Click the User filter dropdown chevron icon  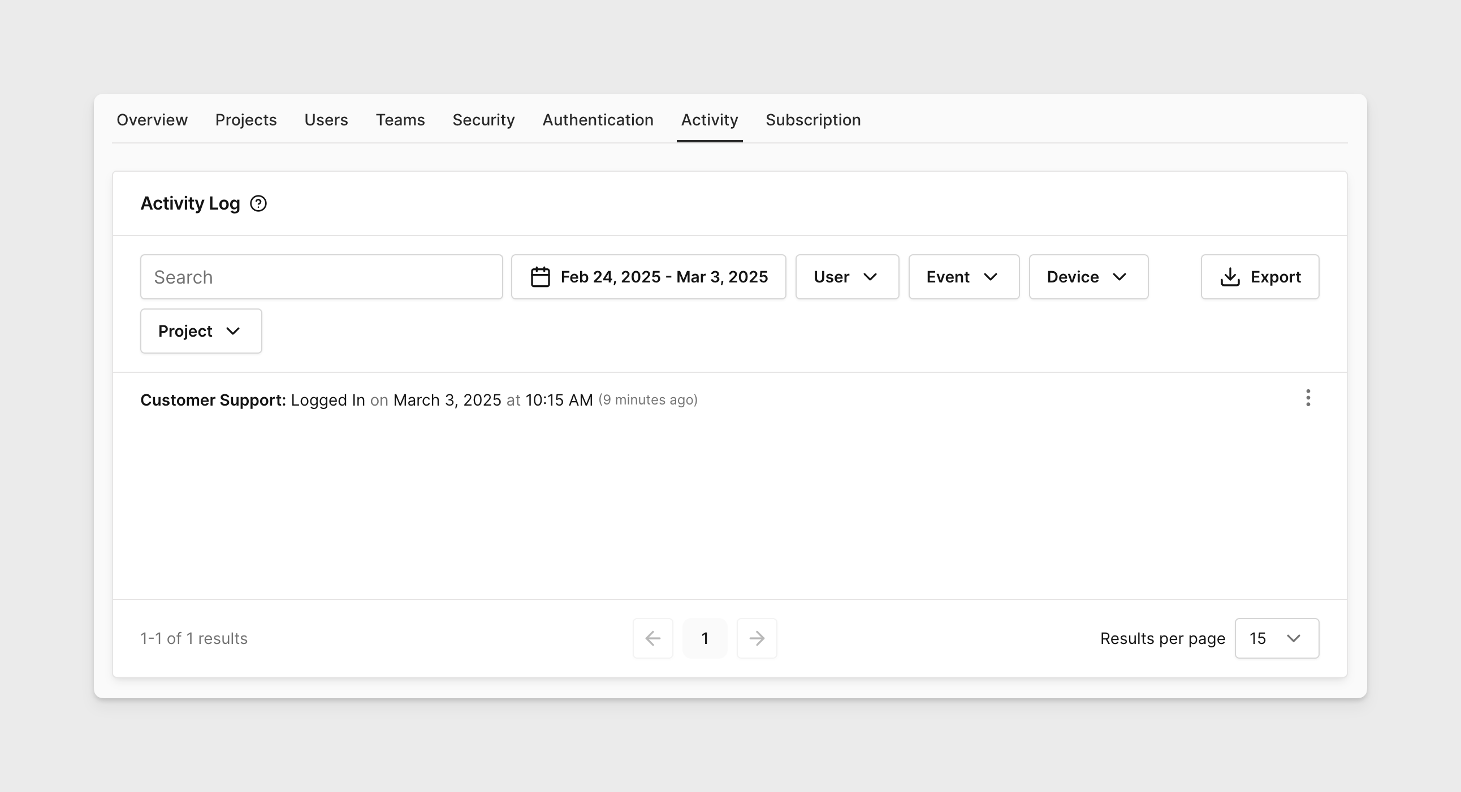pos(871,277)
